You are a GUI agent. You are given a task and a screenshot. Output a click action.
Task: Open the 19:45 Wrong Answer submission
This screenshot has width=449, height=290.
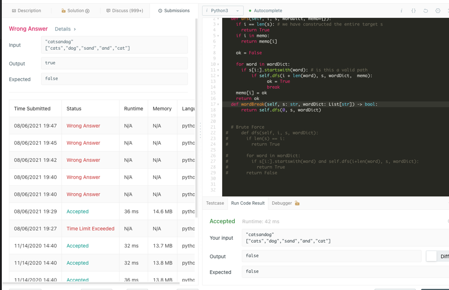[84, 143]
